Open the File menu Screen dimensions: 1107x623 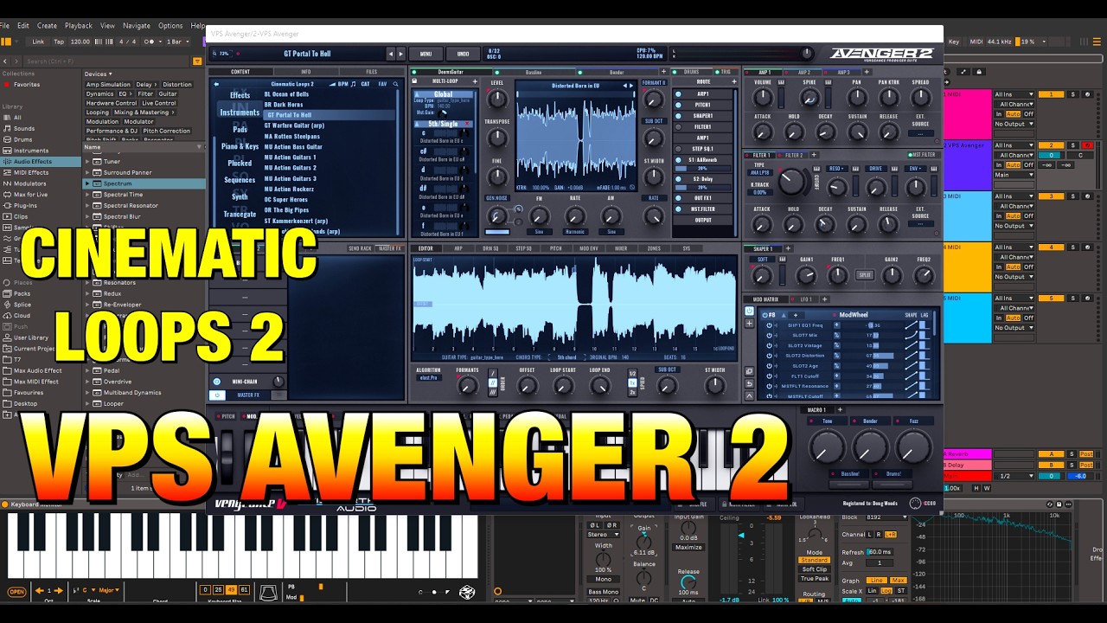[x=5, y=26]
